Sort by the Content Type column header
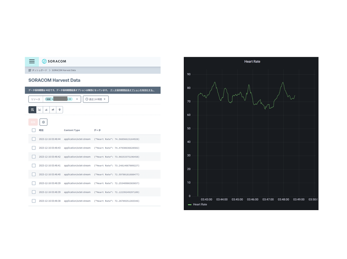The height and width of the screenshot is (259, 347). pos(72,130)
